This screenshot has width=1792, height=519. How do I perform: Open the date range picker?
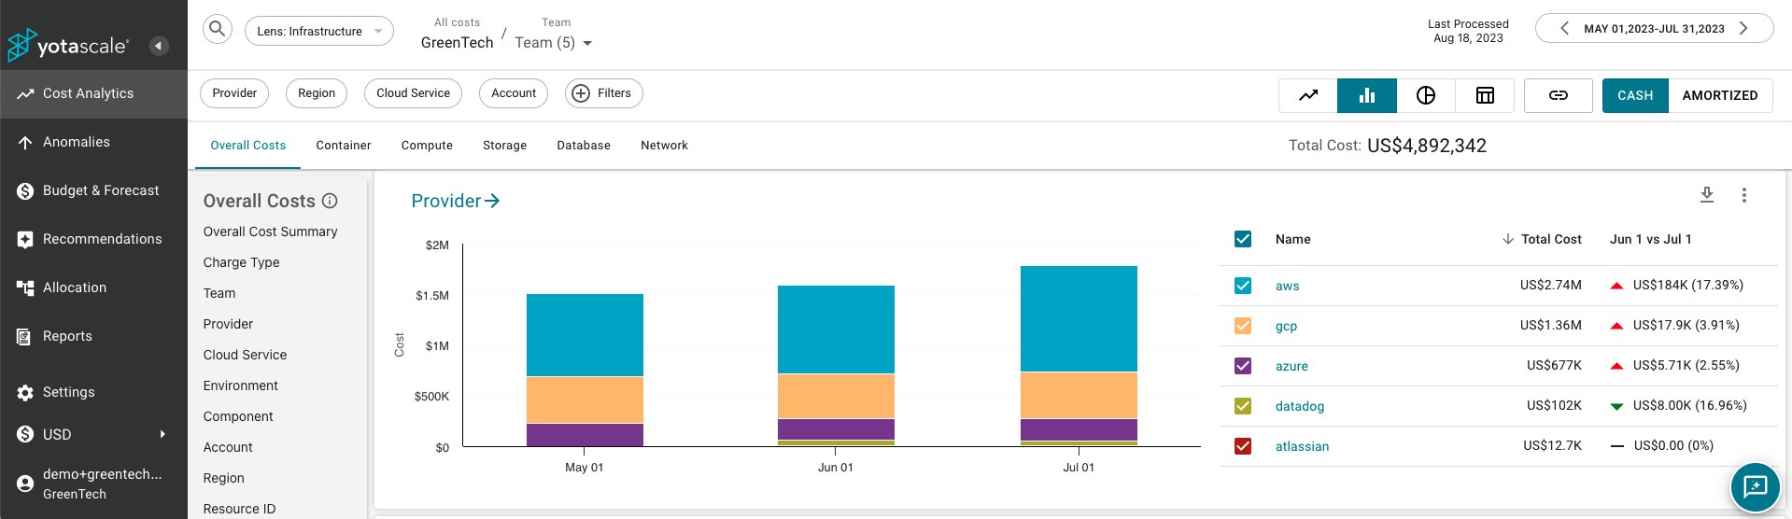(x=1654, y=29)
